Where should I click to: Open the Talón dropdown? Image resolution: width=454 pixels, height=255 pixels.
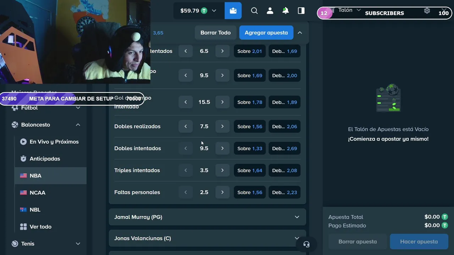pos(349,10)
